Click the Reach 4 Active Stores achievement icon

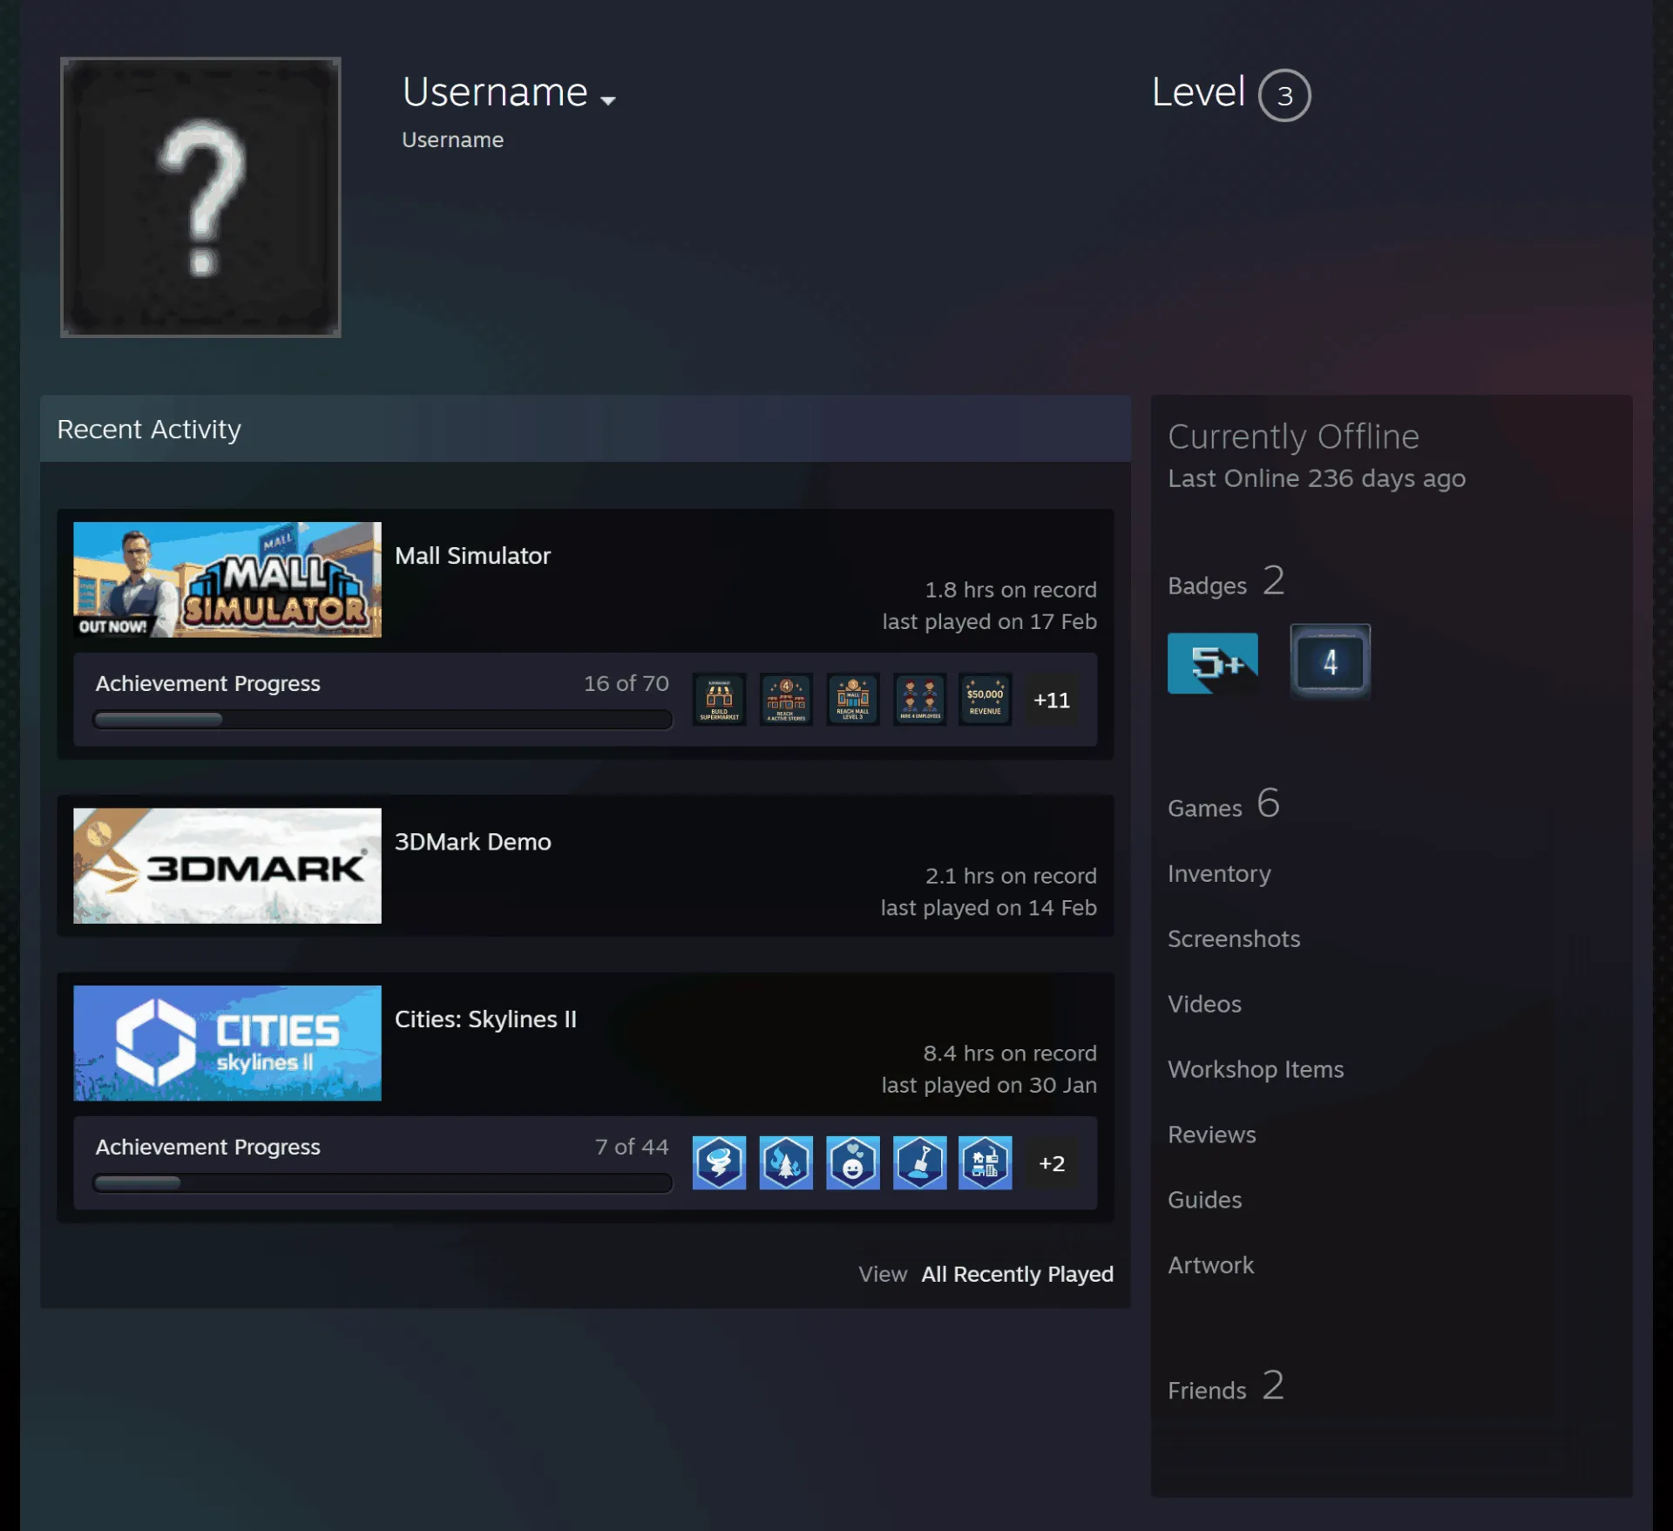(x=786, y=699)
